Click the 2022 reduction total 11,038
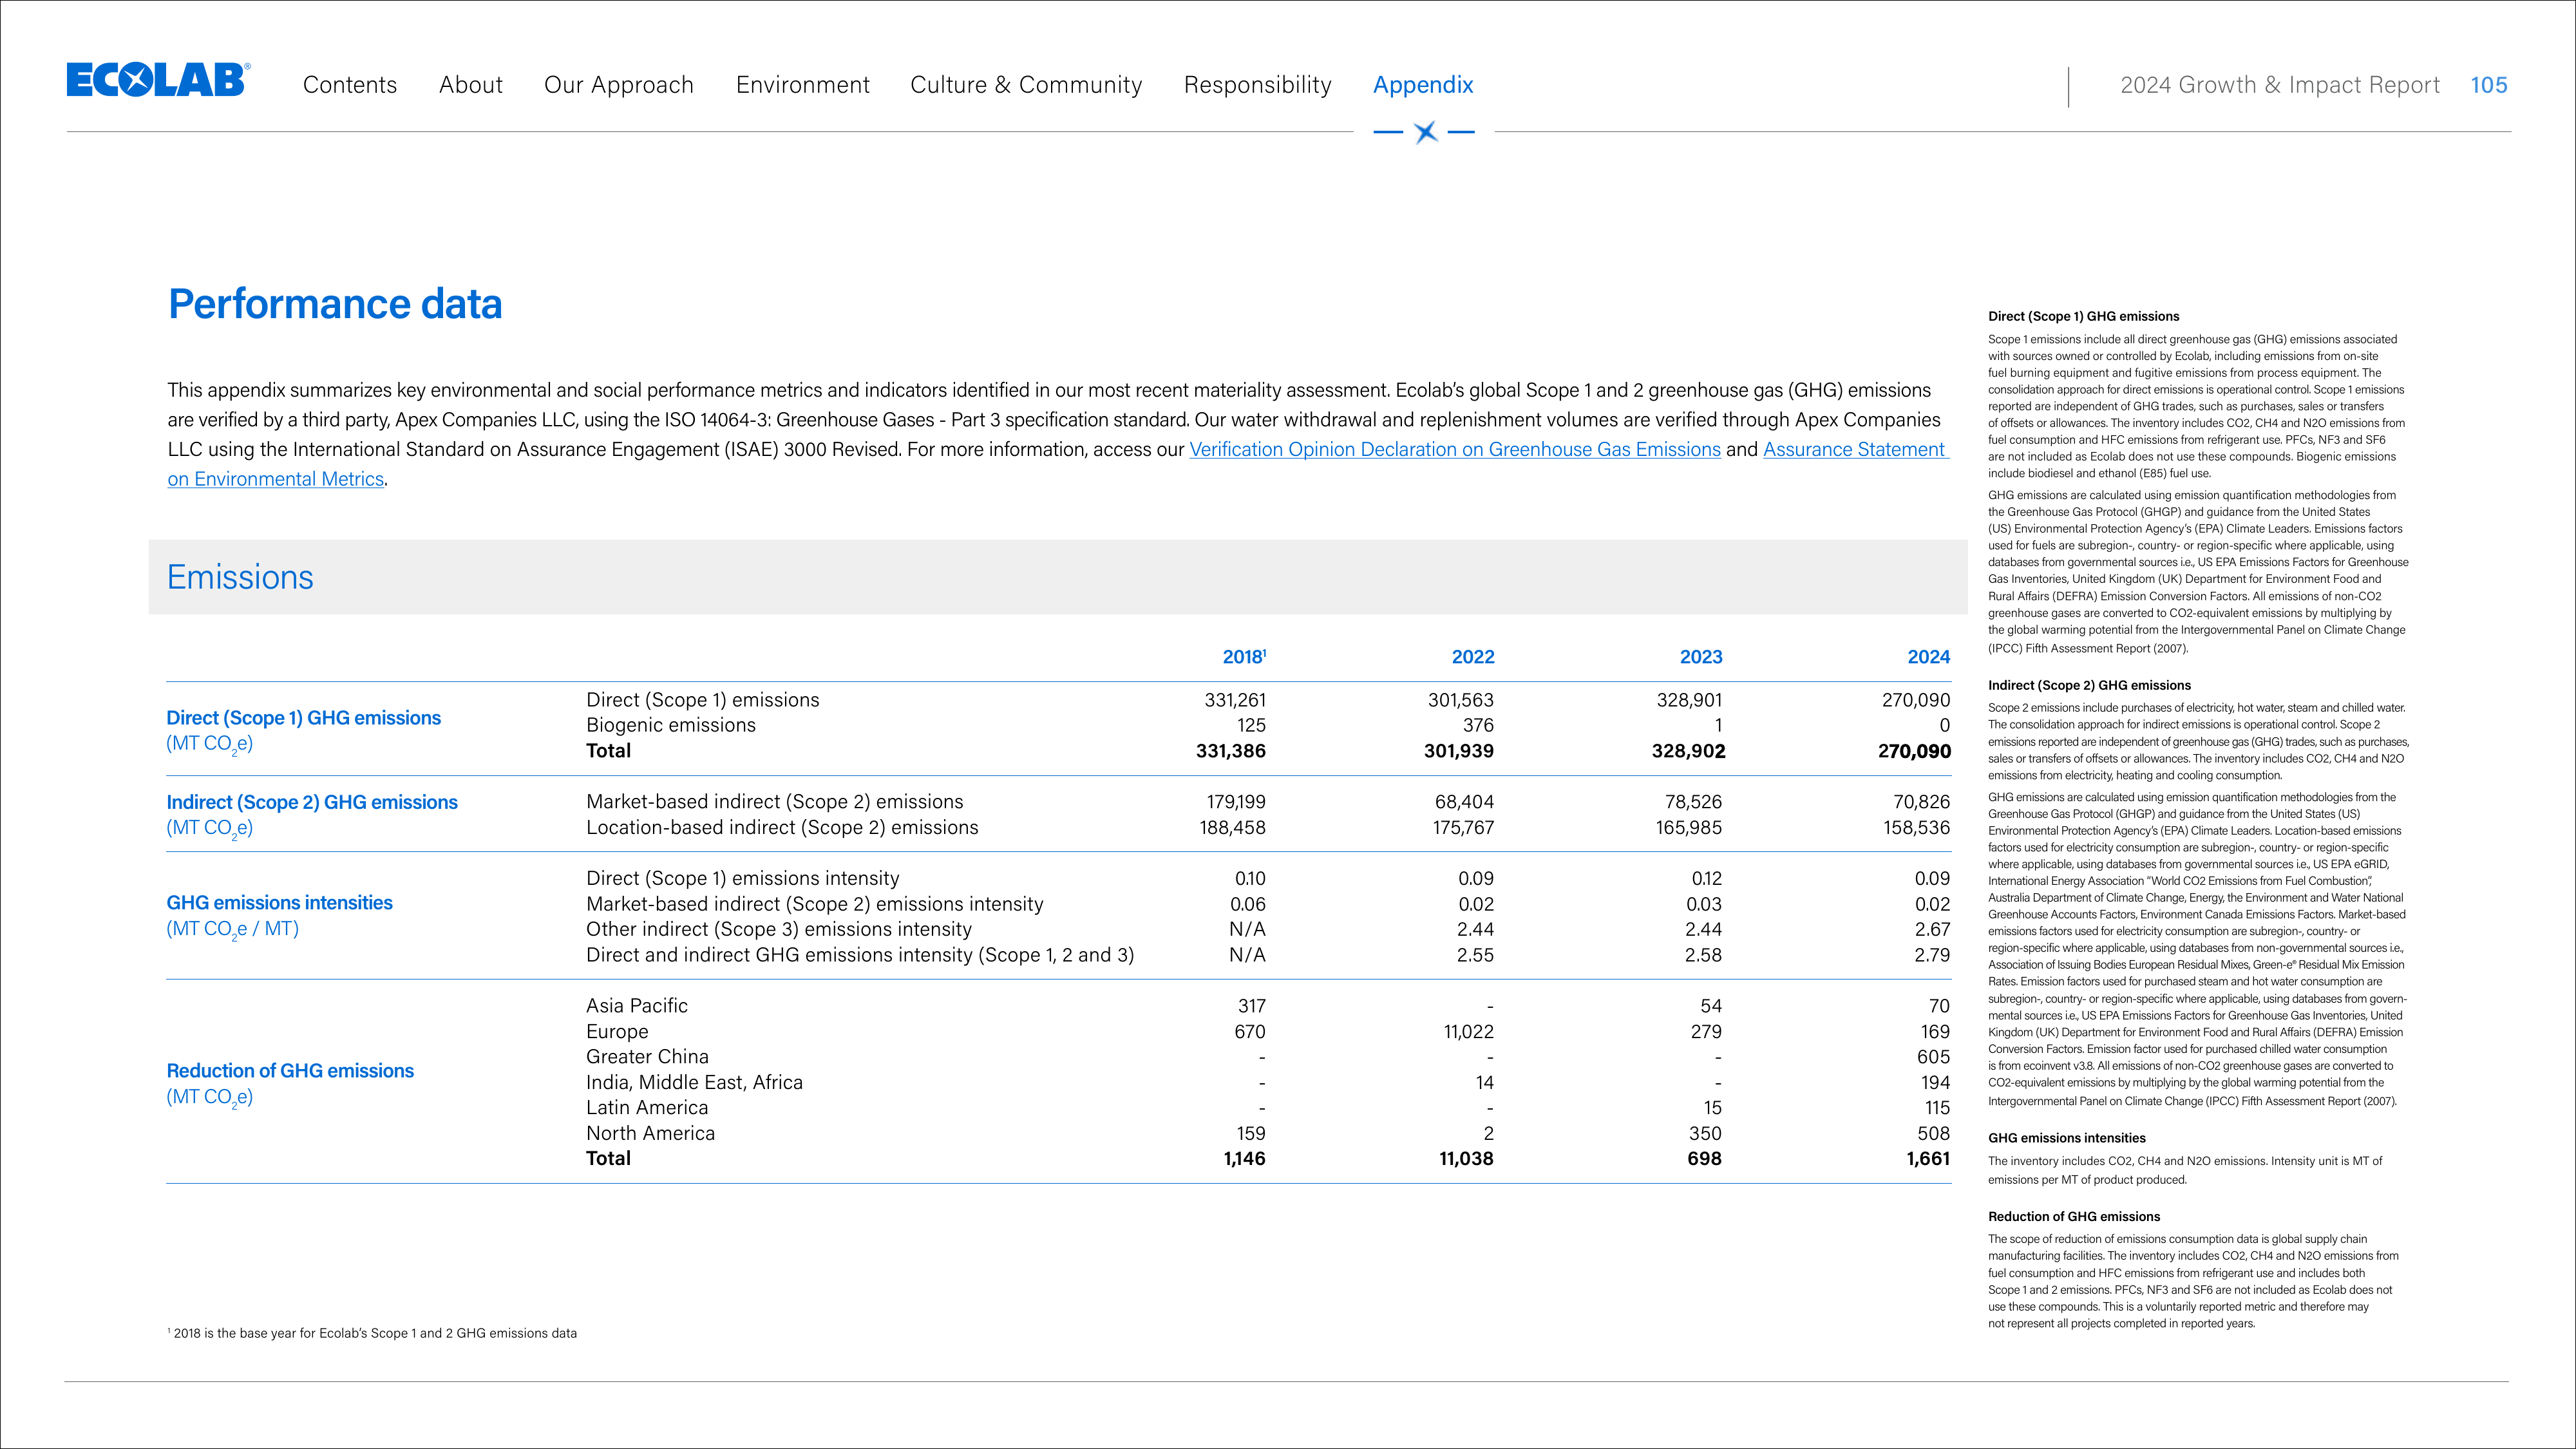The image size is (2576, 1449). point(1466,1159)
